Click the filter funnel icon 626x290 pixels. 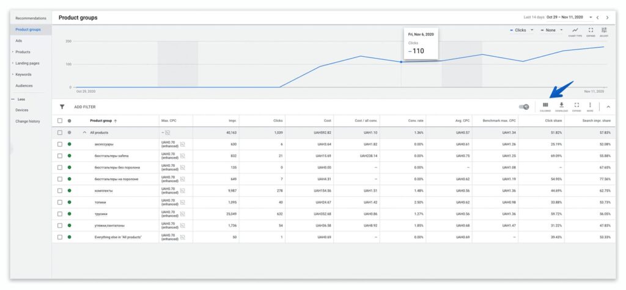click(x=62, y=107)
